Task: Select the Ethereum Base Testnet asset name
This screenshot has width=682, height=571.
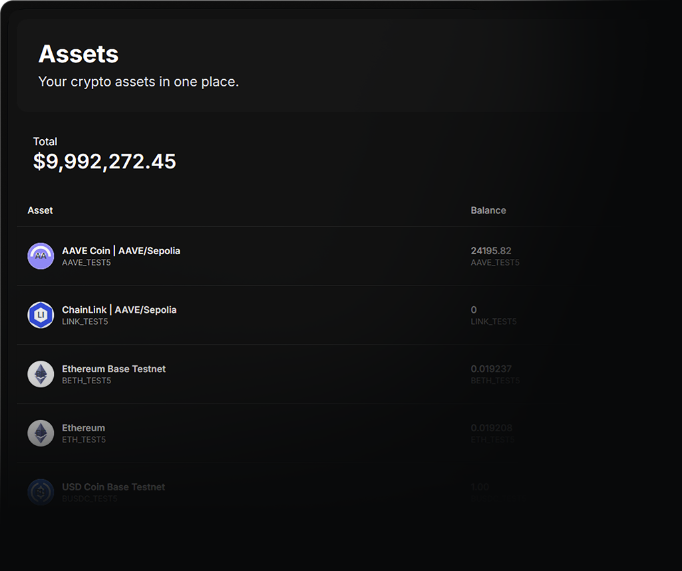Action: pyautogui.click(x=114, y=369)
